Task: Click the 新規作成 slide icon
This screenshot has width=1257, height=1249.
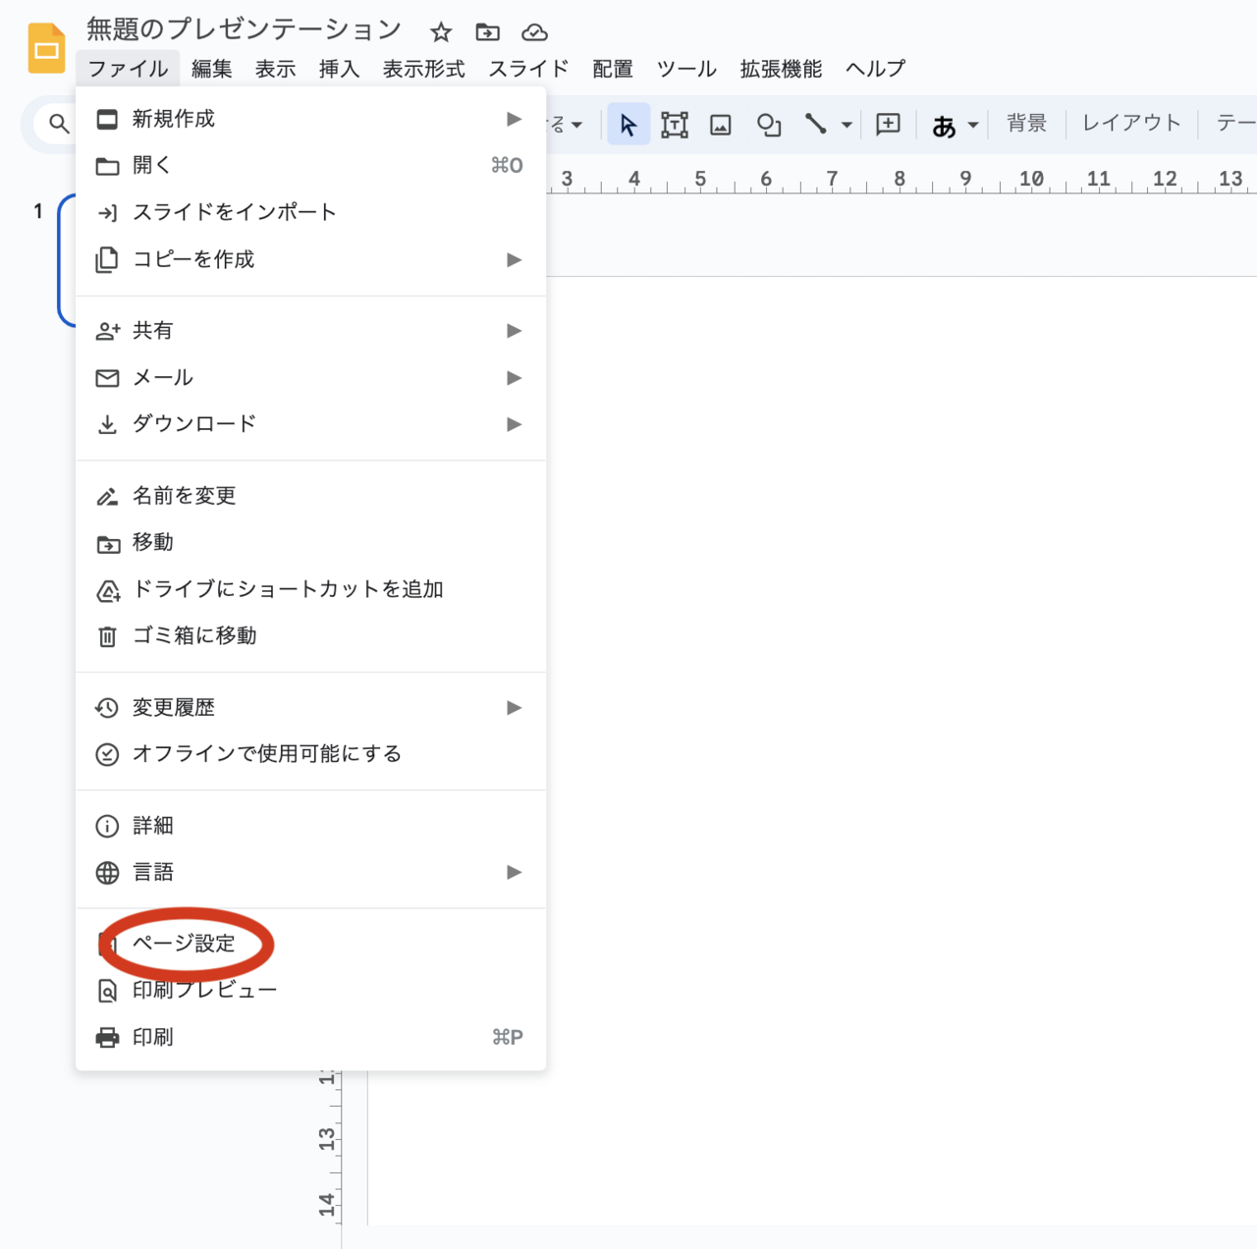Action: pyautogui.click(x=107, y=119)
